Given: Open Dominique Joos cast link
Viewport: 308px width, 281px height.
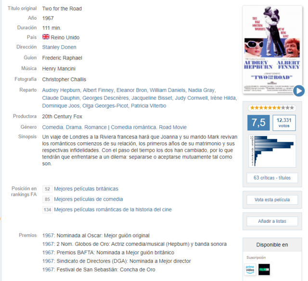Looking at the screenshot, I should tap(61, 106).
